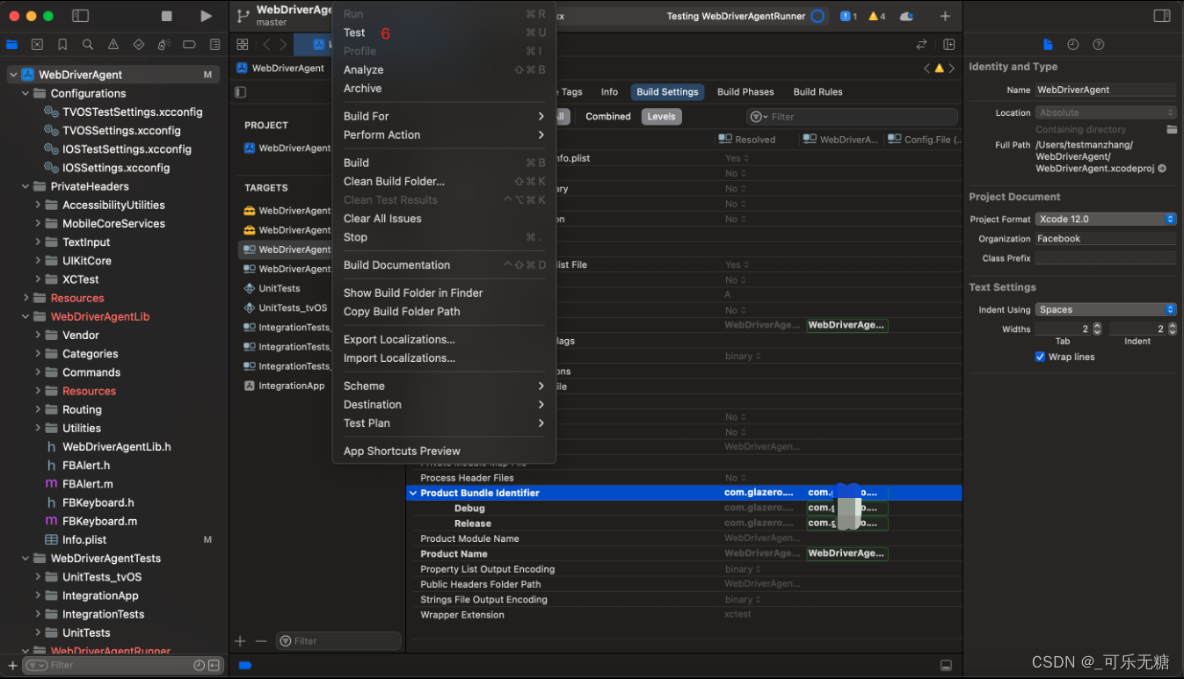Show the History inspector clock icon

click(x=1073, y=44)
